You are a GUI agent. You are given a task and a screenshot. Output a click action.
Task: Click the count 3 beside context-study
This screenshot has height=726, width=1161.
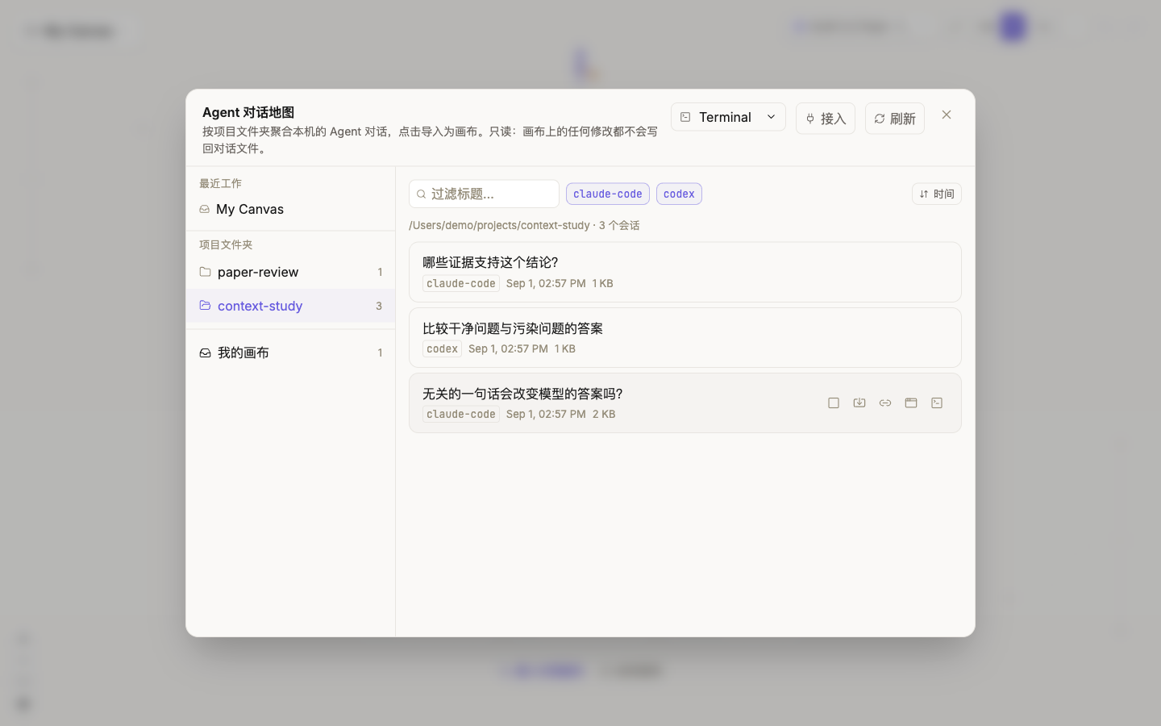pos(379,306)
